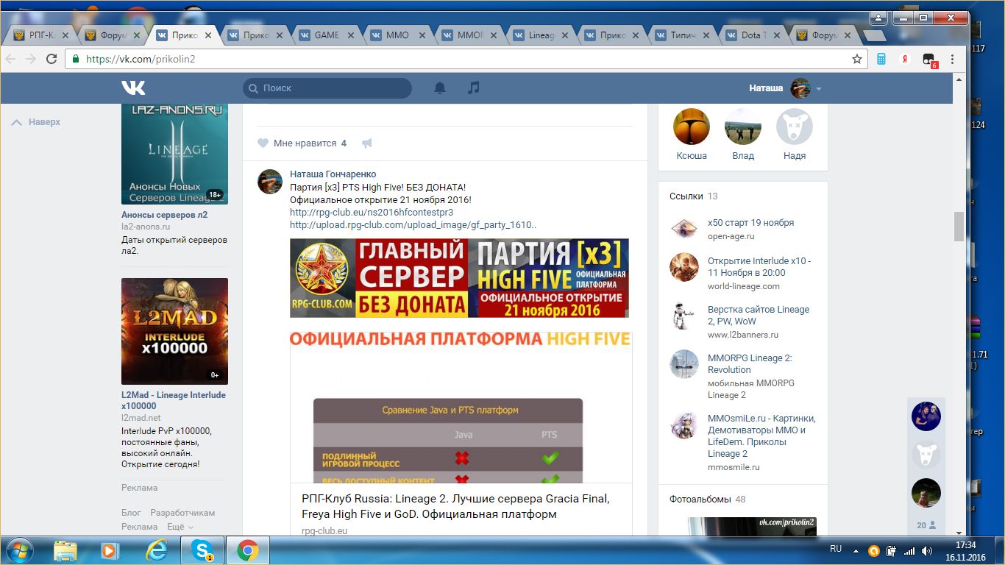Screen dimensions: 1005x565
Task: Switch to the Dota T browser tab
Action: (x=754, y=35)
